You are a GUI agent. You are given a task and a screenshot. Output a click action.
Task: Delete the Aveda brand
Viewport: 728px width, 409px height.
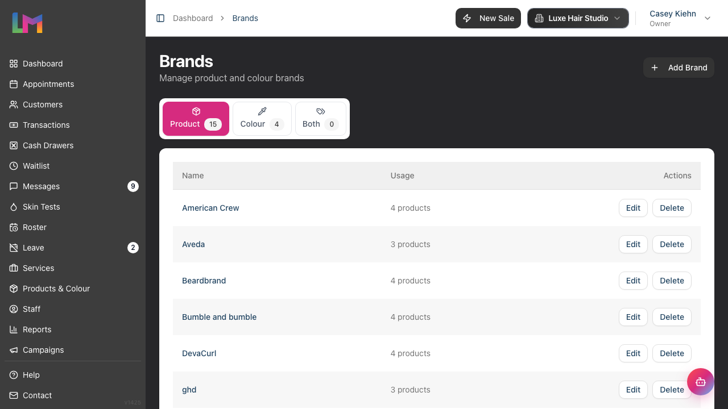click(x=672, y=244)
